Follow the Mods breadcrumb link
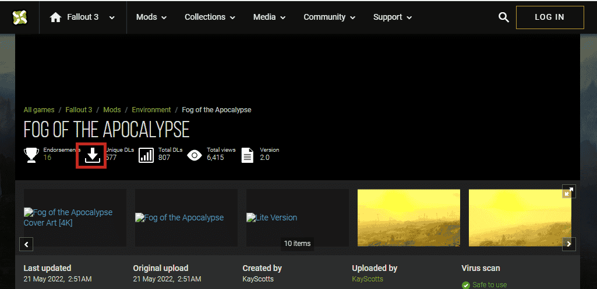The image size is (597, 289). (x=112, y=110)
